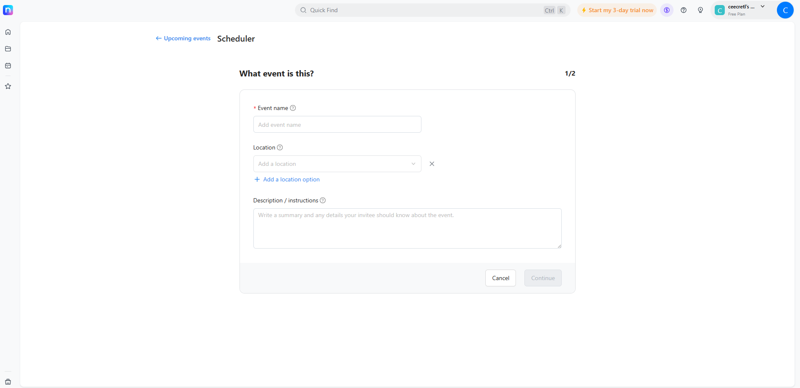Open the Event name help tooltip icon
Viewport: 800px width, 388px height.
[293, 108]
